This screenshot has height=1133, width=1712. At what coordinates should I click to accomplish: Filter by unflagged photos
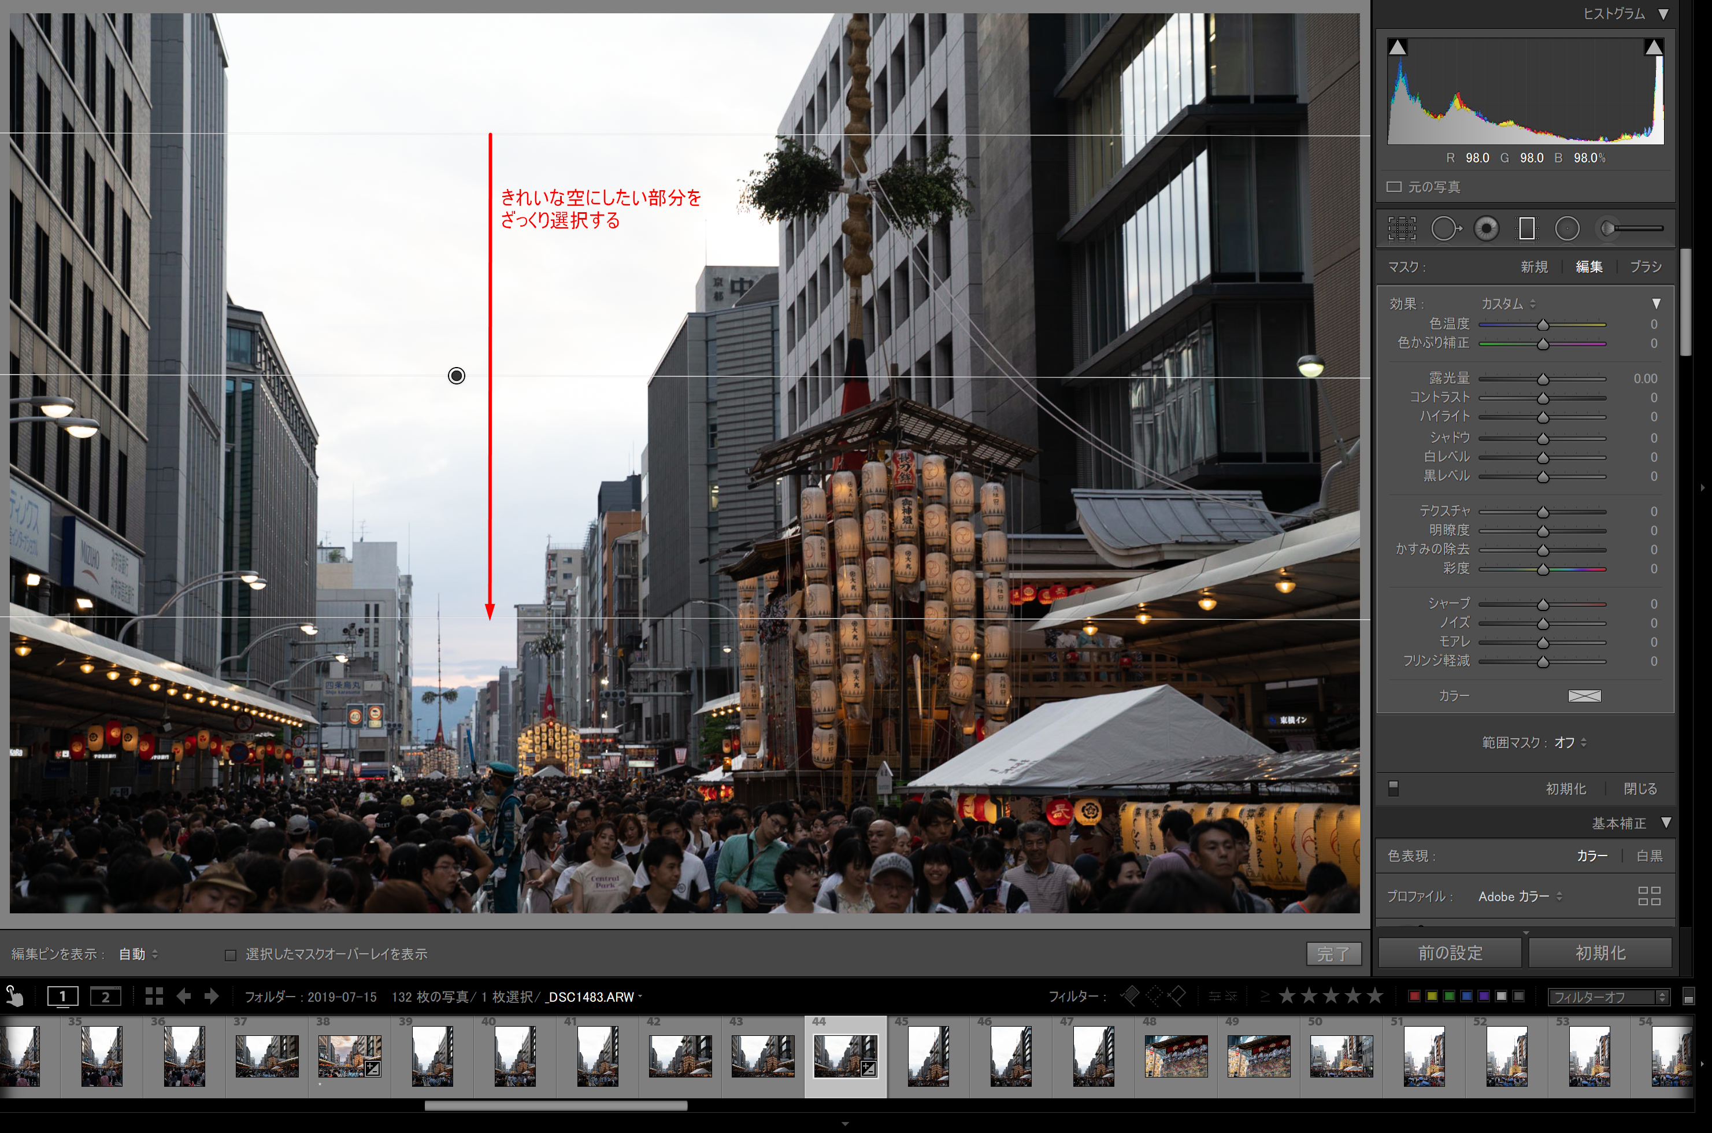pos(1154,997)
